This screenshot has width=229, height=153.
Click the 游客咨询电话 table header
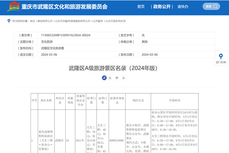pyautogui.click(x=117, y=101)
